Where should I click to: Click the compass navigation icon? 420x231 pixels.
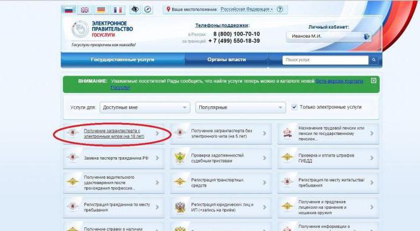(148, 10)
